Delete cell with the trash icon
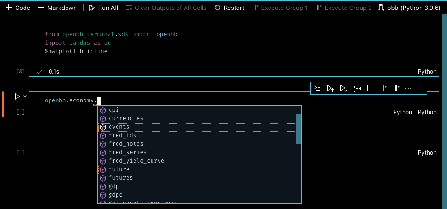The width and height of the screenshot is (447, 209). [x=420, y=88]
